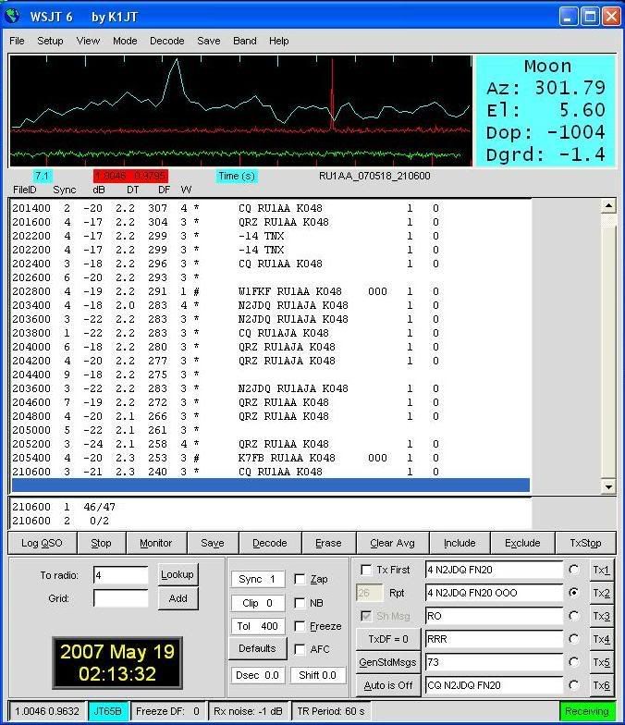
Task: Click the Tx1 transmit button
Action: [601, 570]
